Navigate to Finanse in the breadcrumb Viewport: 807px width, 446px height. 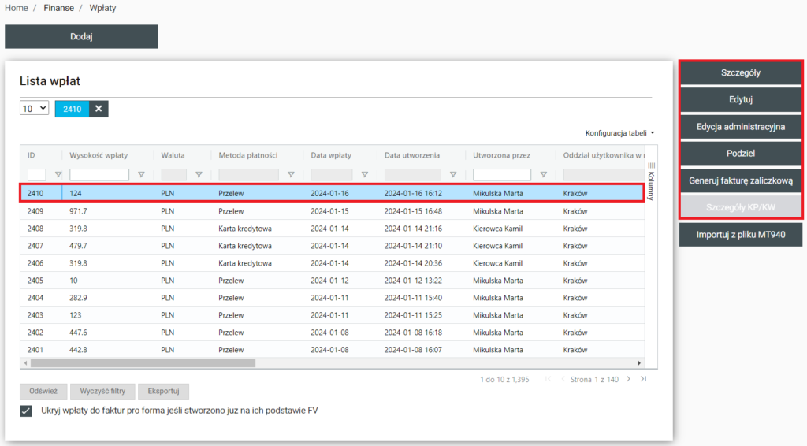[x=59, y=8]
